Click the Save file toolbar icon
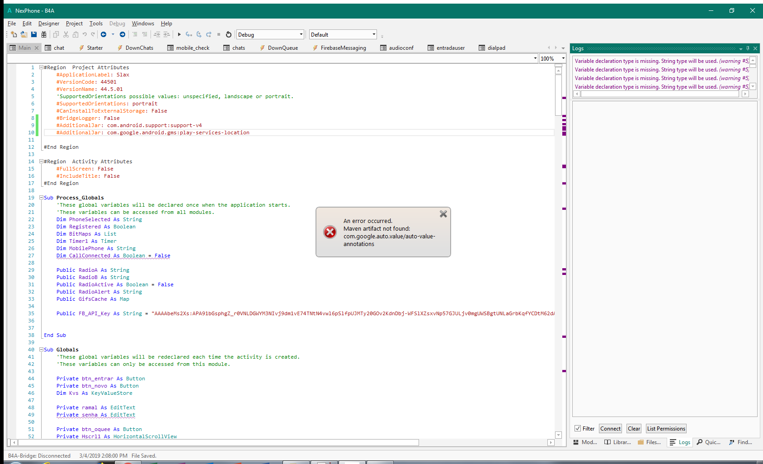The height and width of the screenshot is (464, 763). click(34, 34)
